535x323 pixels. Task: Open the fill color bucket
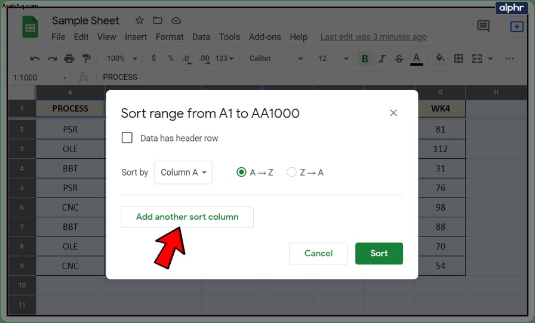point(440,59)
